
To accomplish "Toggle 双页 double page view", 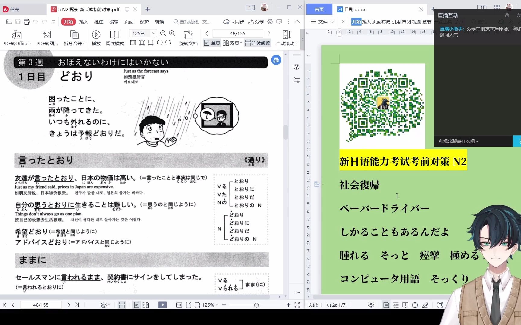I will coord(232,43).
